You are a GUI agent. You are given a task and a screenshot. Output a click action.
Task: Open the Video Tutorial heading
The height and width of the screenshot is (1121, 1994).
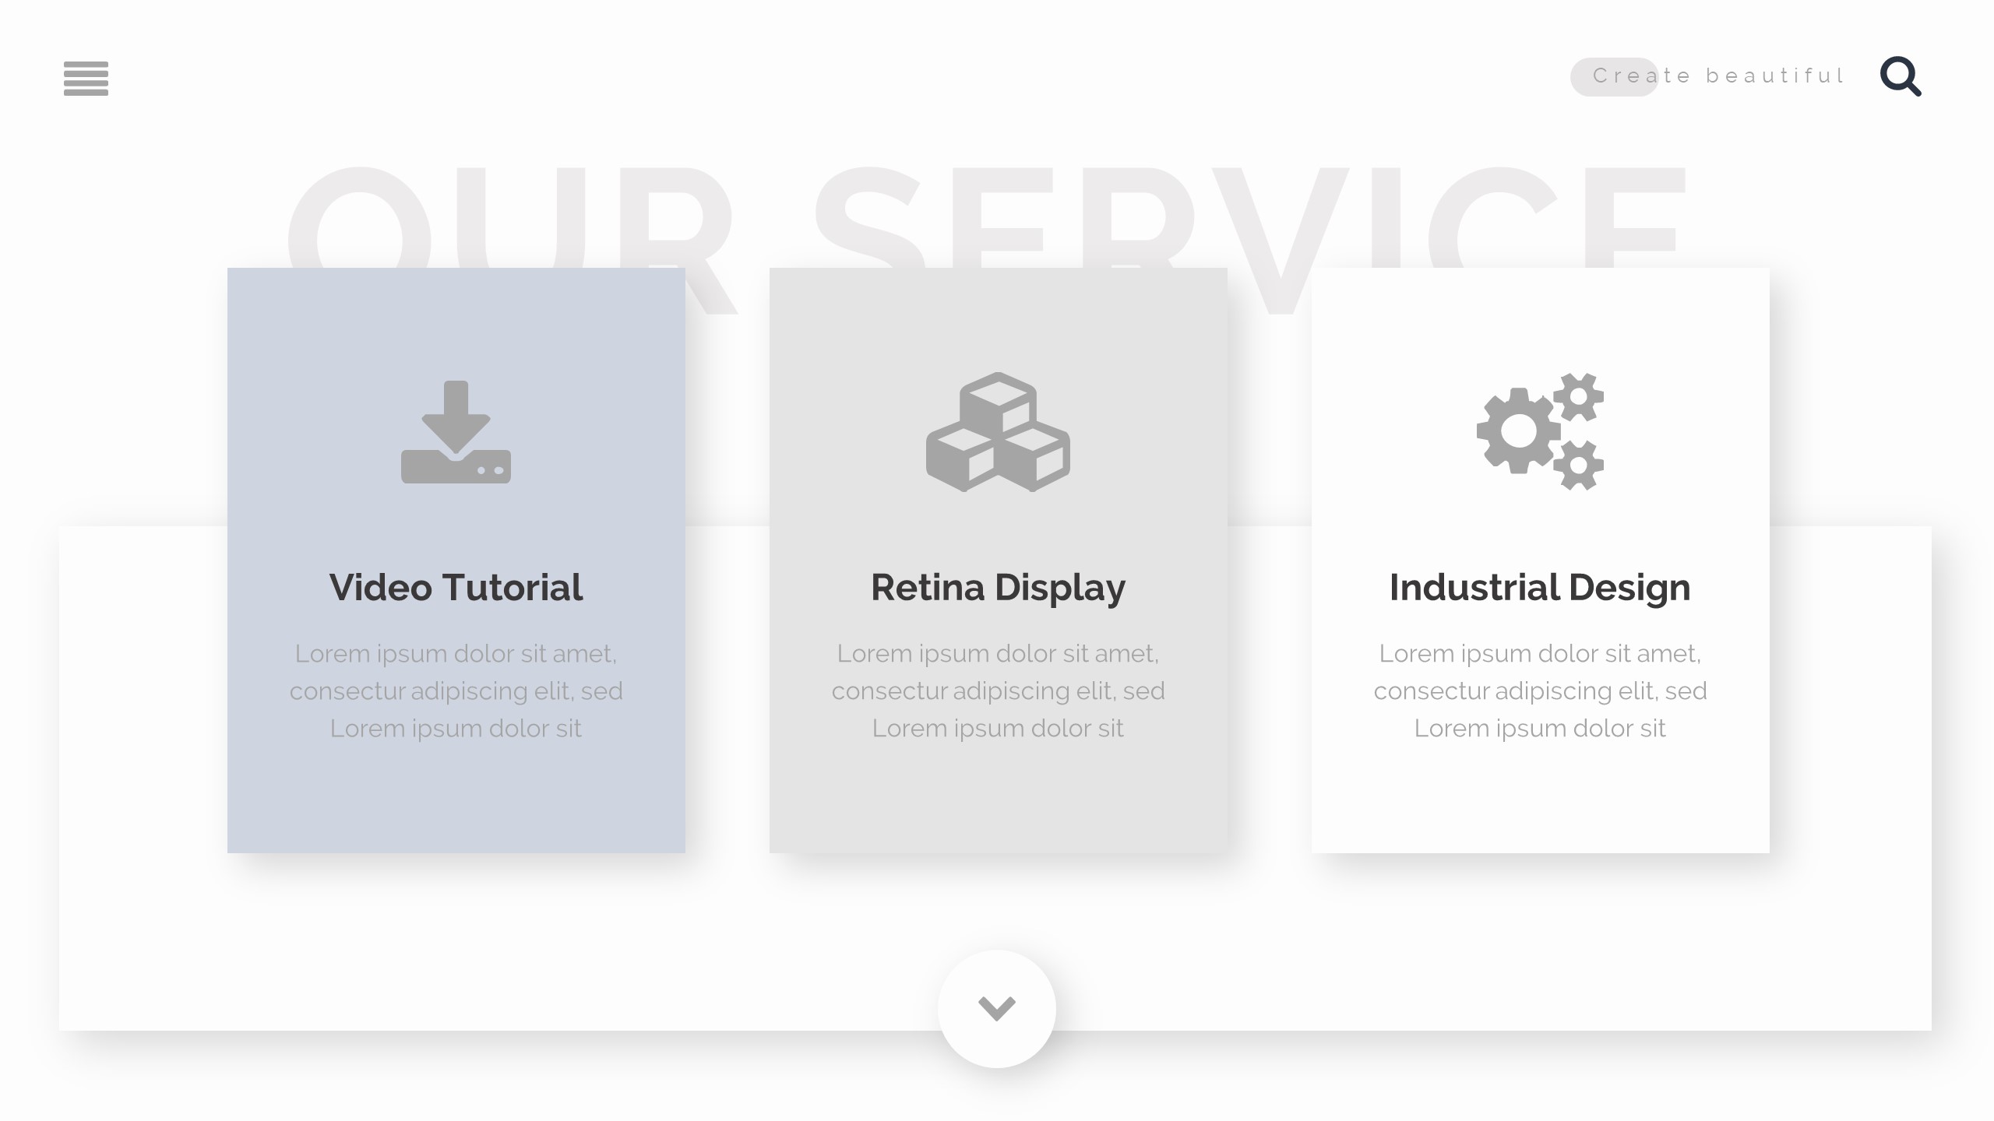[456, 587]
